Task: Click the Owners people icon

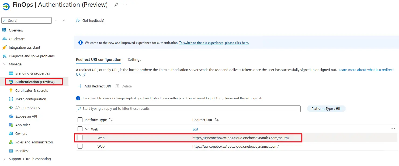Action: click(11, 133)
